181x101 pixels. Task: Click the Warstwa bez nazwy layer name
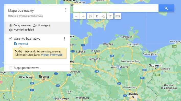[x=27, y=39]
